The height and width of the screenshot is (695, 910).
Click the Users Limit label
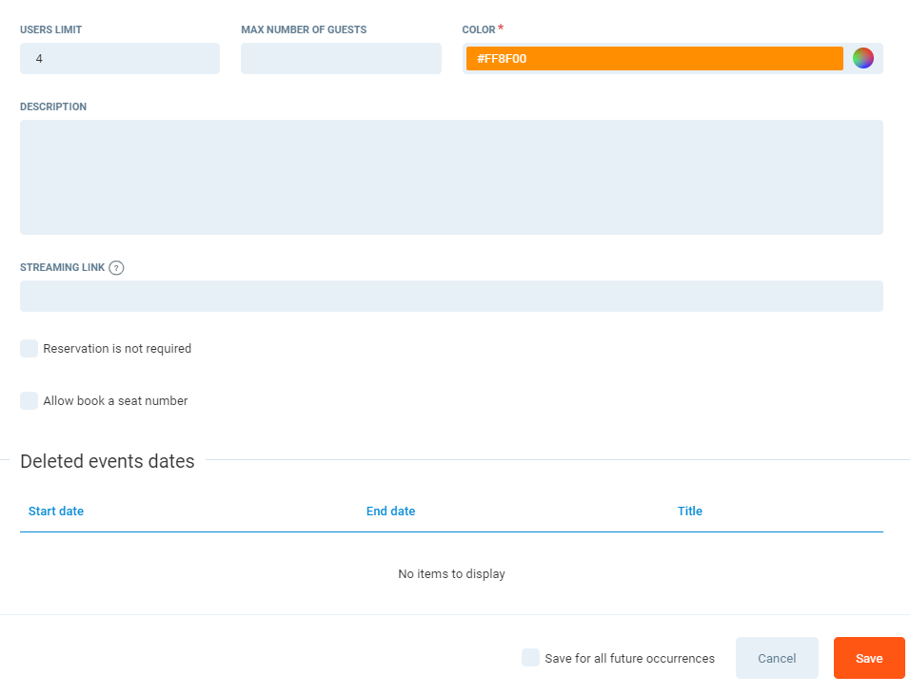click(x=51, y=30)
